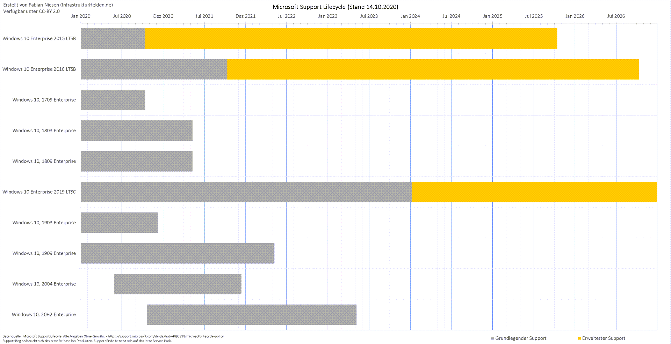The height and width of the screenshot is (344, 671).
Task: Click the license text Verfügbar unter CC-BY 2.0
Action: (x=31, y=12)
